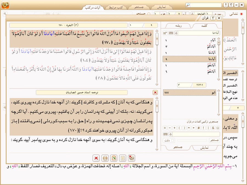Open the آیات در کتب tab

pyautogui.click(x=93, y=7)
